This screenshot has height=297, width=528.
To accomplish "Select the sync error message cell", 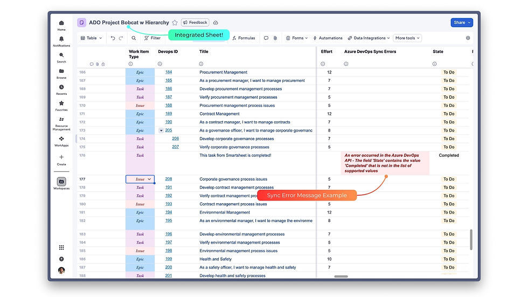I will [x=385, y=163].
